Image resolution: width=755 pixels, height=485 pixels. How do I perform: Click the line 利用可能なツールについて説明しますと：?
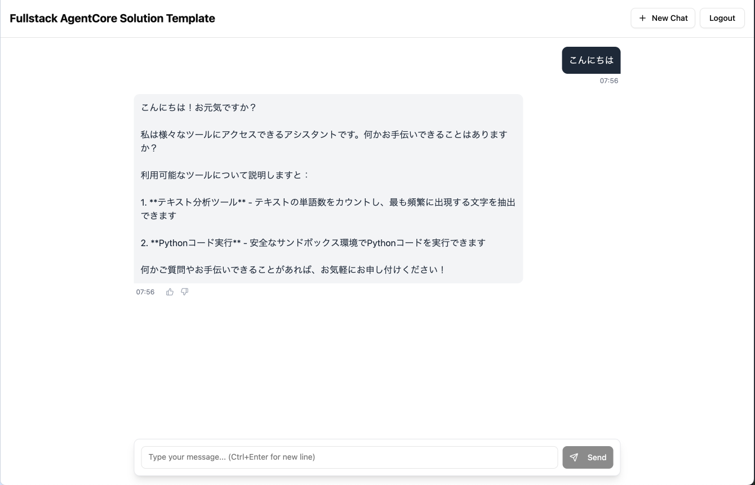(x=225, y=175)
